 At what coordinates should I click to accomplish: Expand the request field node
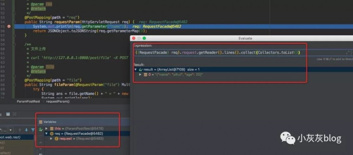pos(51,139)
